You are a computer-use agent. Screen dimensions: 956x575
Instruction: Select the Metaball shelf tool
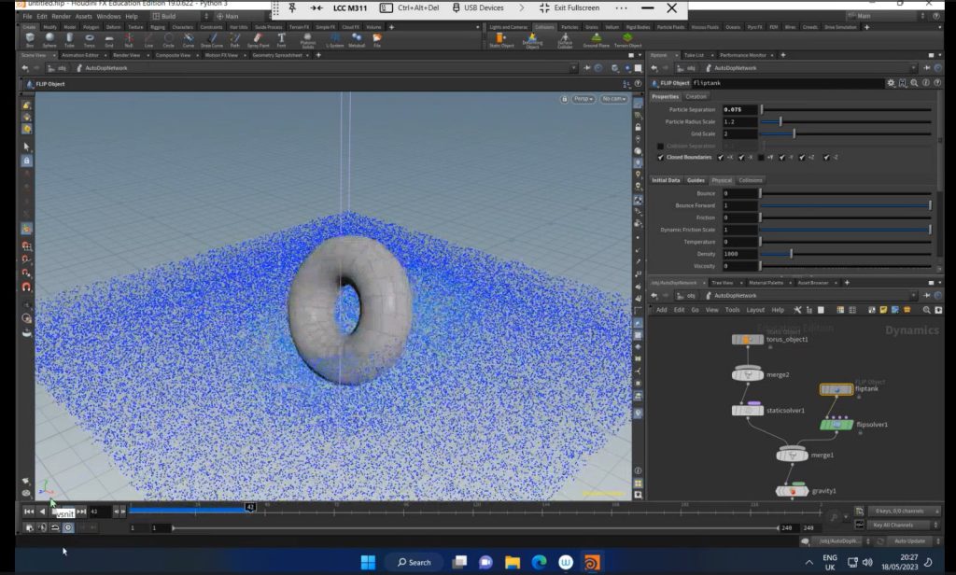(x=357, y=40)
